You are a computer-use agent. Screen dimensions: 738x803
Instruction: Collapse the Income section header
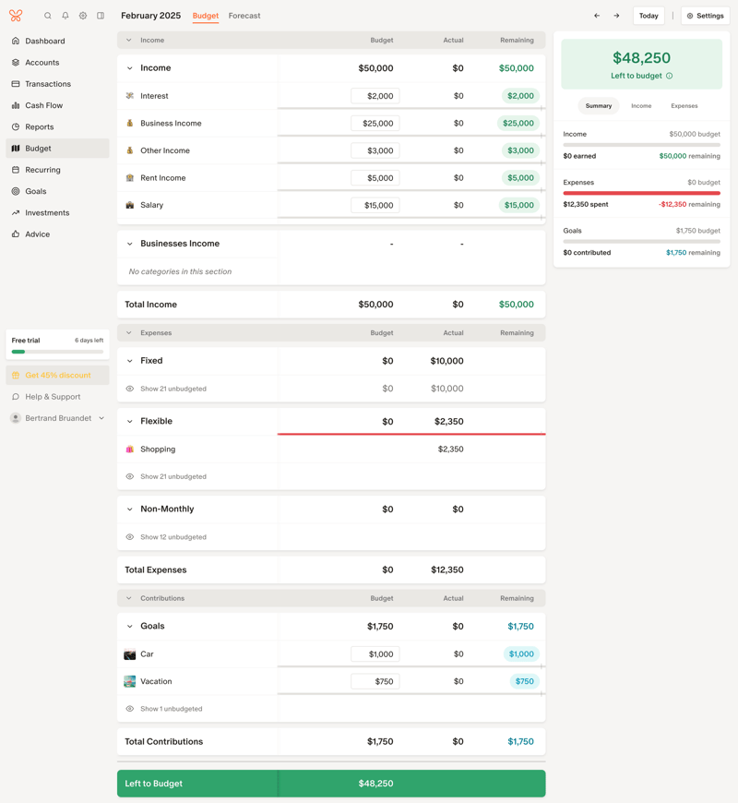coord(130,67)
